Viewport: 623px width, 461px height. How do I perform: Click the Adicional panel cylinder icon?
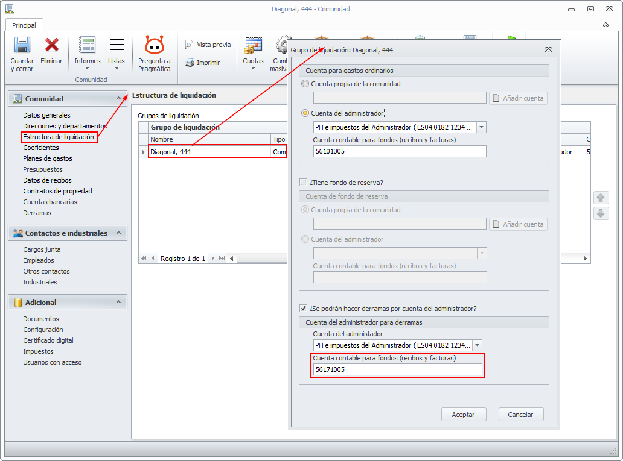[x=18, y=303]
